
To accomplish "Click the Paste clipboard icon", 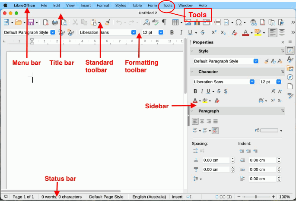I will pos(93,22).
